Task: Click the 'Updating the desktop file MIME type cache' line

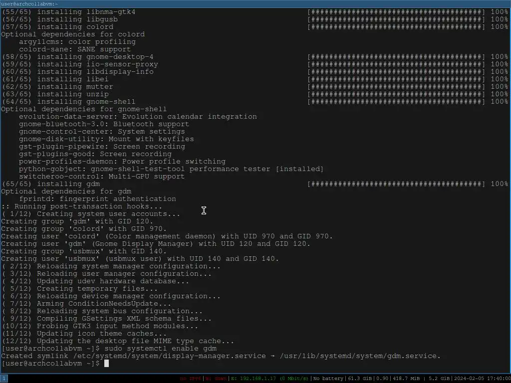Action: point(118,341)
